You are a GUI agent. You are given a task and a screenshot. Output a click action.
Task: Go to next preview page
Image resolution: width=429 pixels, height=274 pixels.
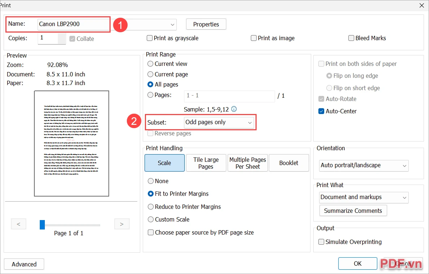click(x=122, y=224)
